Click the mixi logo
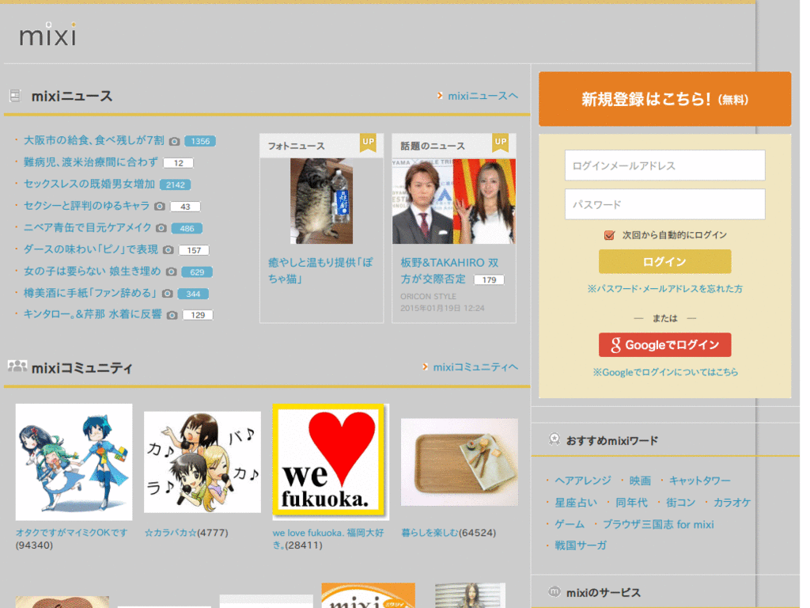Screen dimensions: 810x608 (x=48, y=35)
